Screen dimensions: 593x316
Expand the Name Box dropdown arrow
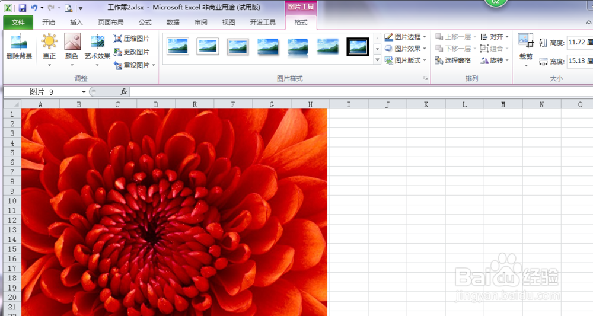(x=84, y=92)
